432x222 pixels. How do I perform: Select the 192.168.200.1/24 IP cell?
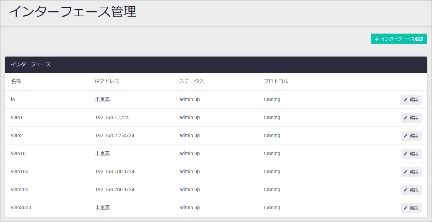(115, 189)
